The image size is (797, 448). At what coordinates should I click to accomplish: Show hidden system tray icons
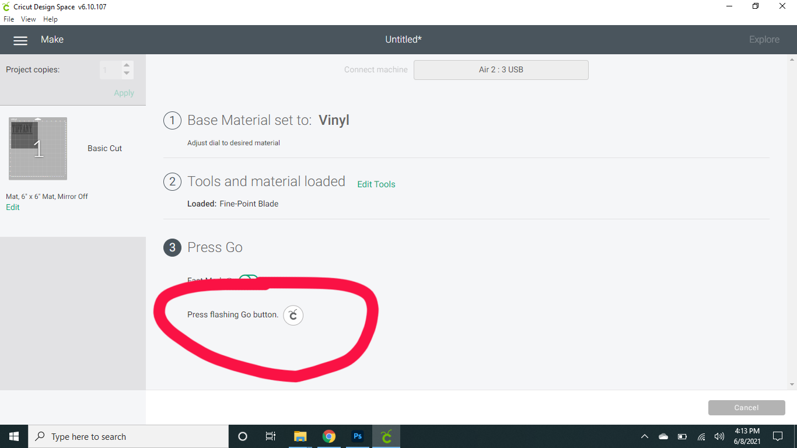(x=645, y=436)
